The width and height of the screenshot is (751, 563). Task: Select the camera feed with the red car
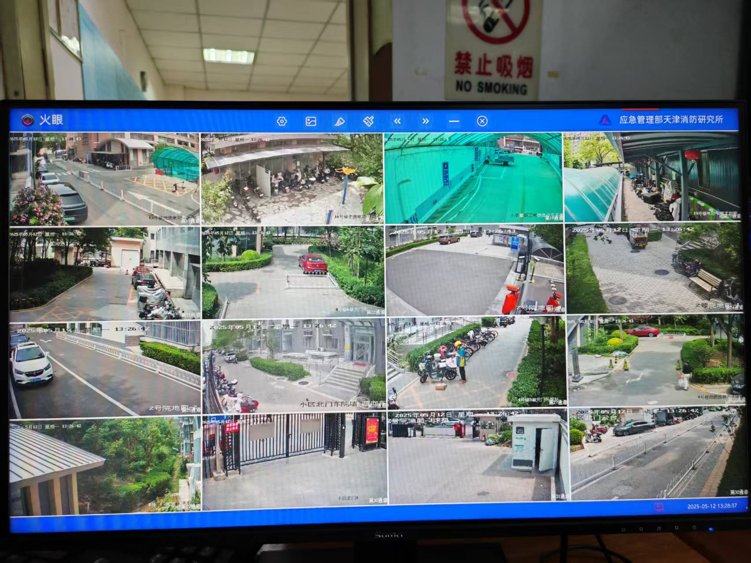point(293,273)
